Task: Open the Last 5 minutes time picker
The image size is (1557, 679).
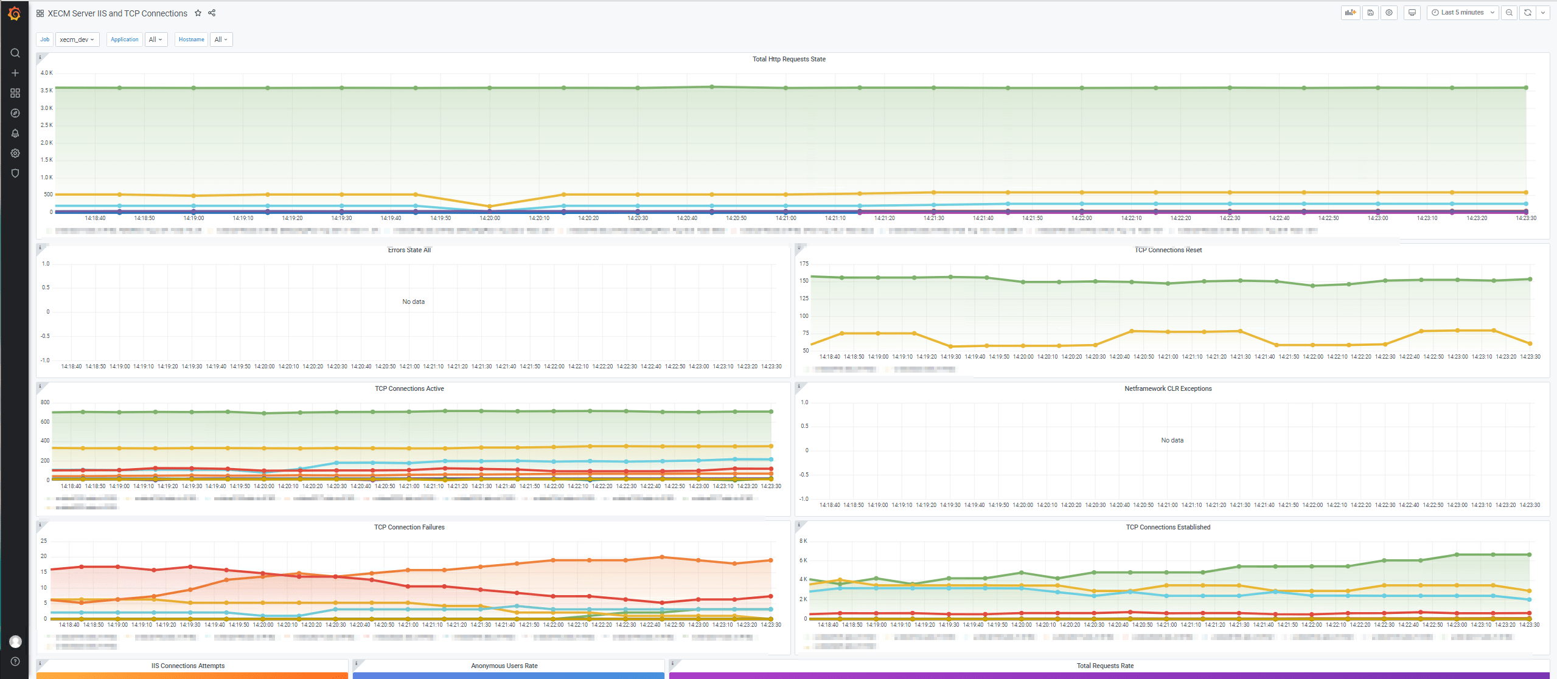Action: click(1462, 13)
